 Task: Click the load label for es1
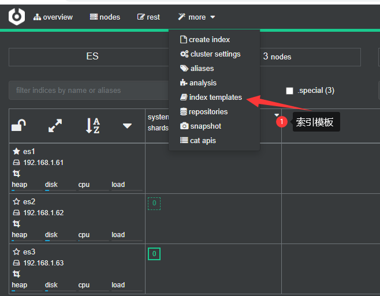click(x=118, y=185)
